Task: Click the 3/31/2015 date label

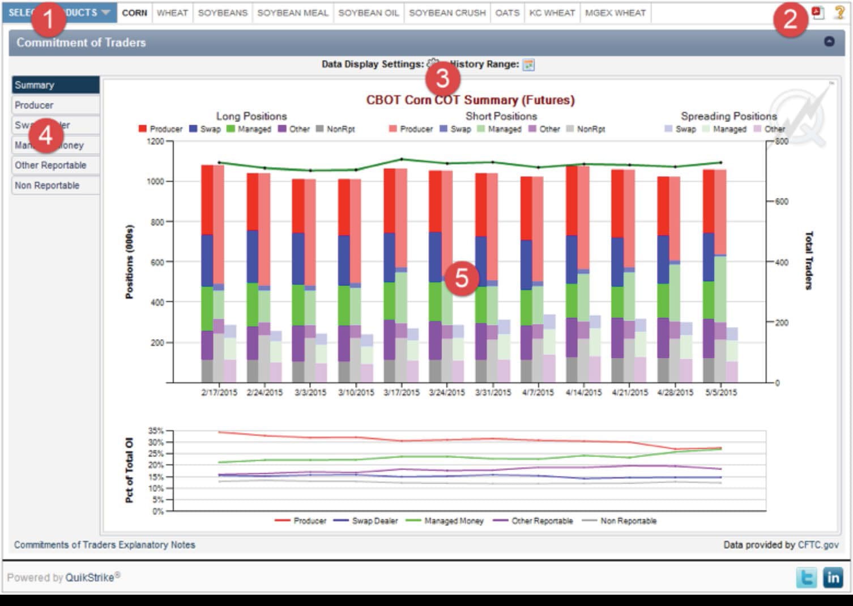Action: coord(493,392)
